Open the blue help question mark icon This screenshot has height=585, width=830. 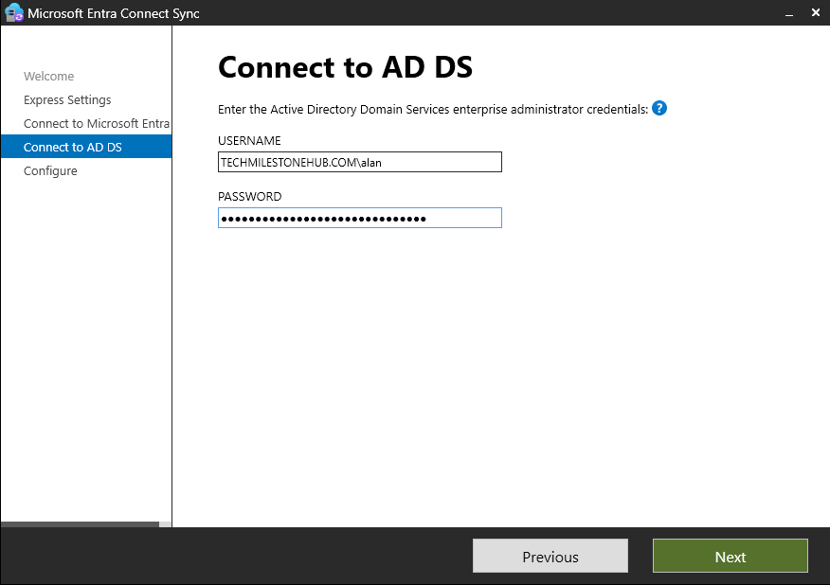pyautogui.click(x=659, y=109)
